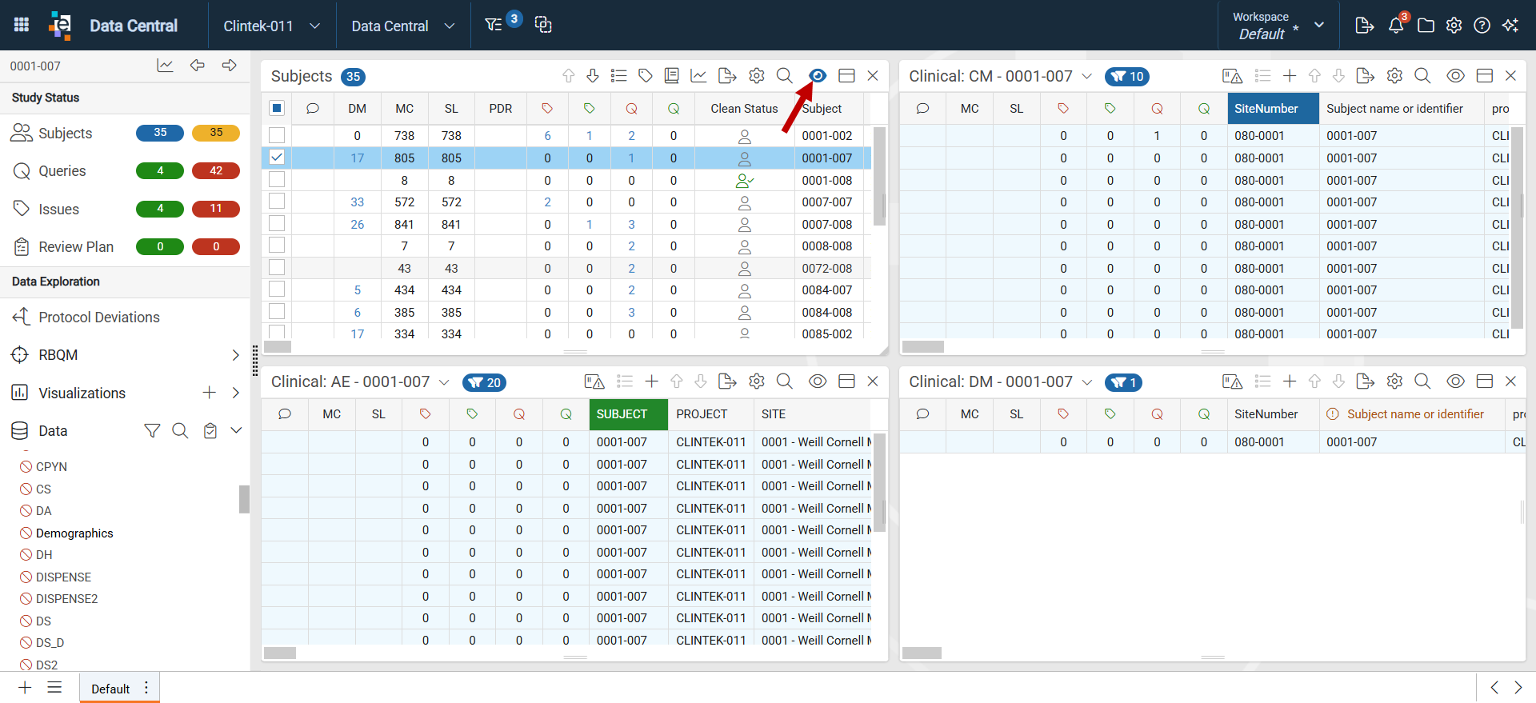
Task: Check the row for subject 0001-002
Action: 277,135
